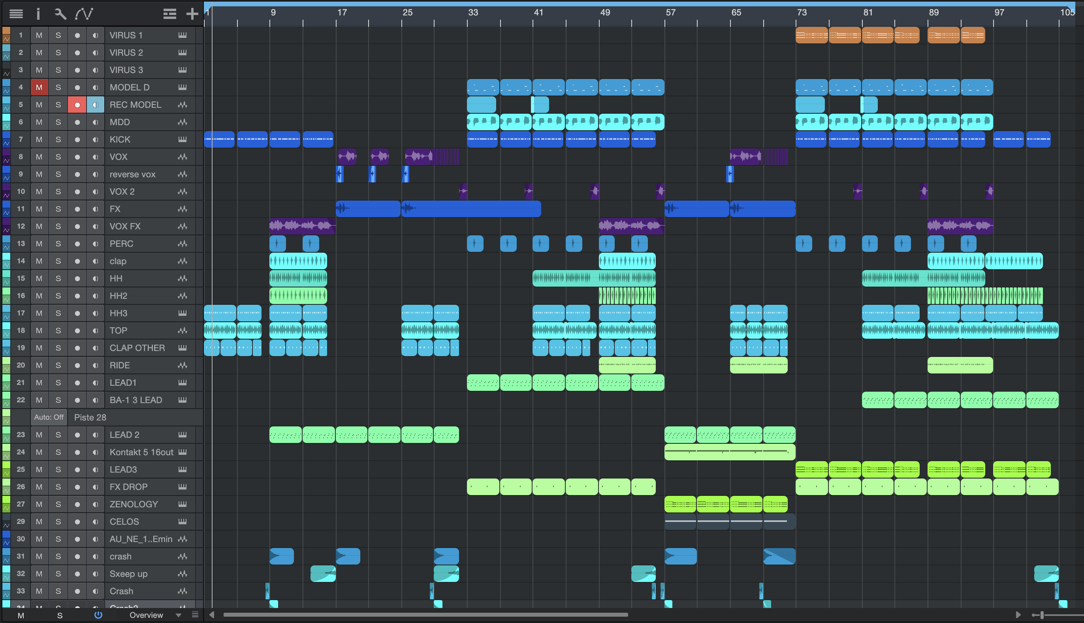Click the global Solo button at bottom

click(60, 615)
